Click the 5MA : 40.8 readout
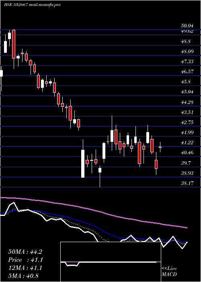The height and width of the screenshot is (282, 201). (x=23, y=276)
